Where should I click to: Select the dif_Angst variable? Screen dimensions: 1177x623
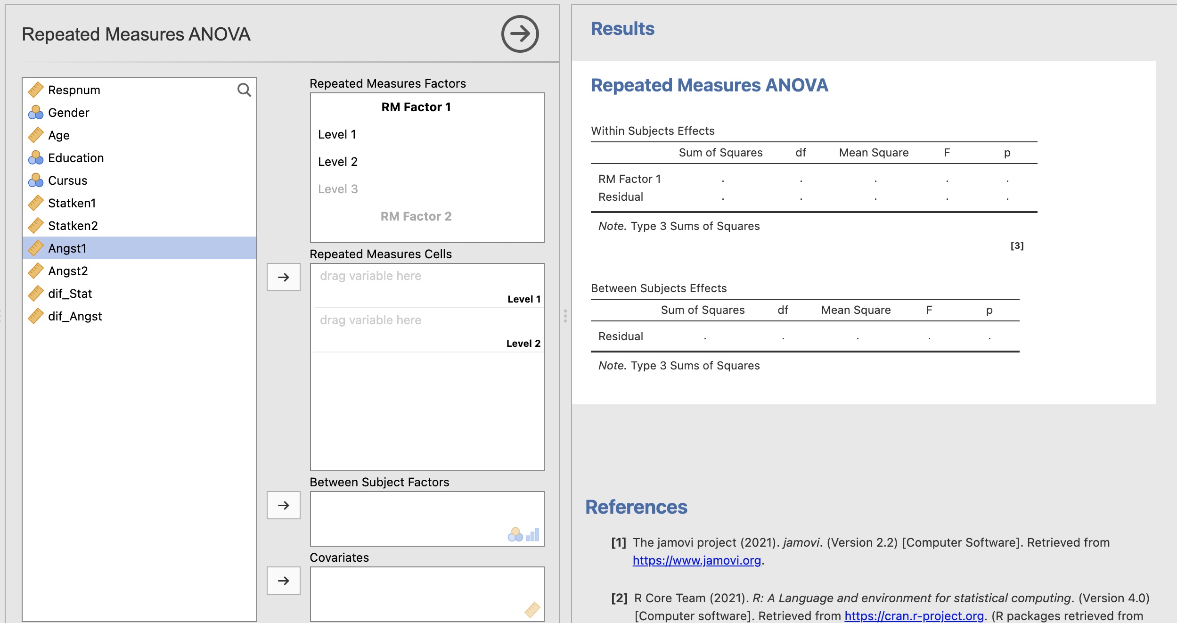[x=74, y=316]
